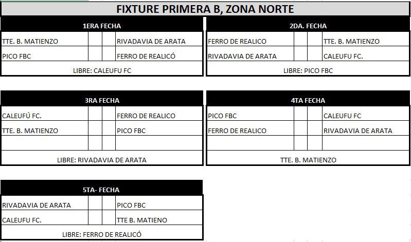
Task: Click the "4TA FECHA" header bar
Action: click(308, 100)
